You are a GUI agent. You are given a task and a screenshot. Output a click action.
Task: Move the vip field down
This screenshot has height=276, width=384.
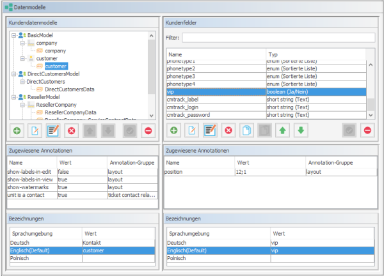(301, 130)
